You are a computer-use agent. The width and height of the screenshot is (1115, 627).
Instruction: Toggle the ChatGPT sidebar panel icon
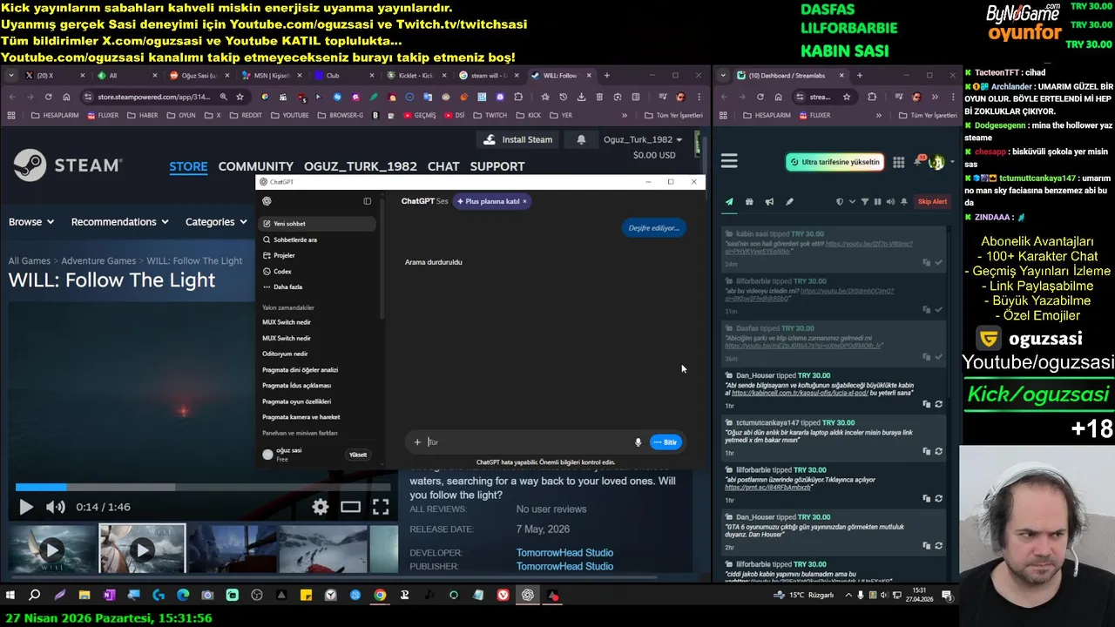pyautogui.click(x=367, y=201)
